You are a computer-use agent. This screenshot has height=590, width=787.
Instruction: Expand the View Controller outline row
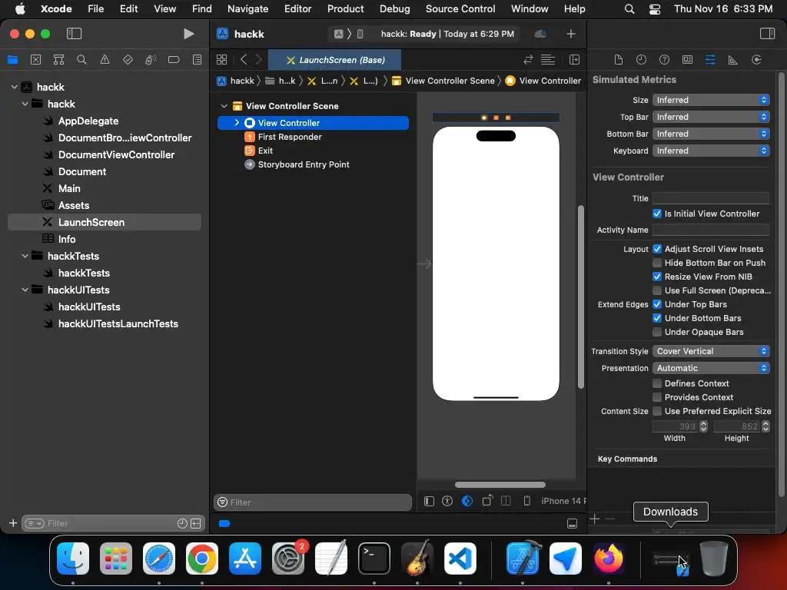(237, 122)
